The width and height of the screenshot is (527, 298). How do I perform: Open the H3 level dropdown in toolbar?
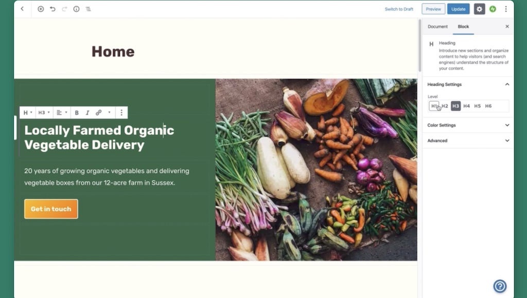(44, 113)
